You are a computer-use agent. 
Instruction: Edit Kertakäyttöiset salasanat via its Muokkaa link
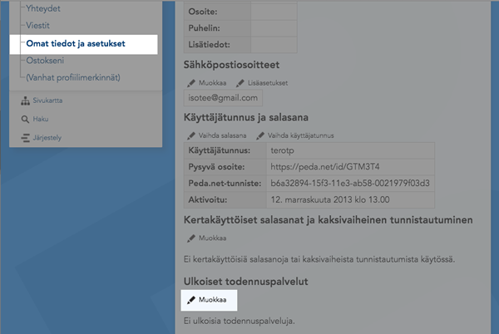pyautogui.click(x=212, y=238)
